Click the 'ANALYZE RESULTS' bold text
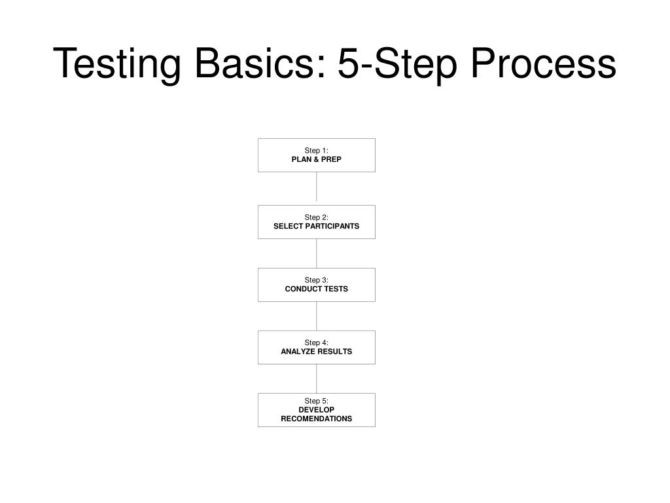 pyautogui.click(x=316, y=351)
